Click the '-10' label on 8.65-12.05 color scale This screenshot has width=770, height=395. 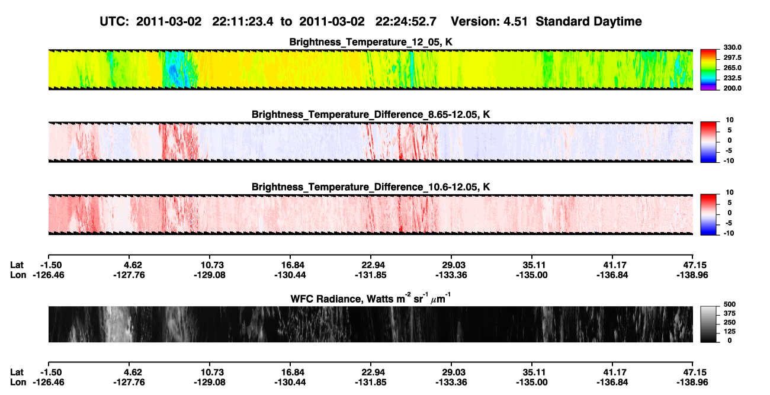click(729, 160)
